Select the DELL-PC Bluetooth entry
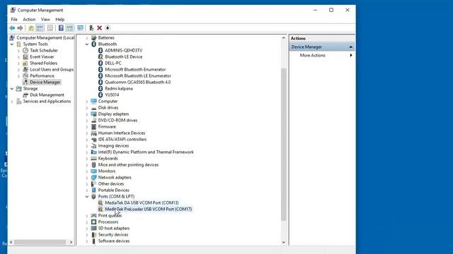The height and width of the screenshot is (254, 453). (113, 63)
